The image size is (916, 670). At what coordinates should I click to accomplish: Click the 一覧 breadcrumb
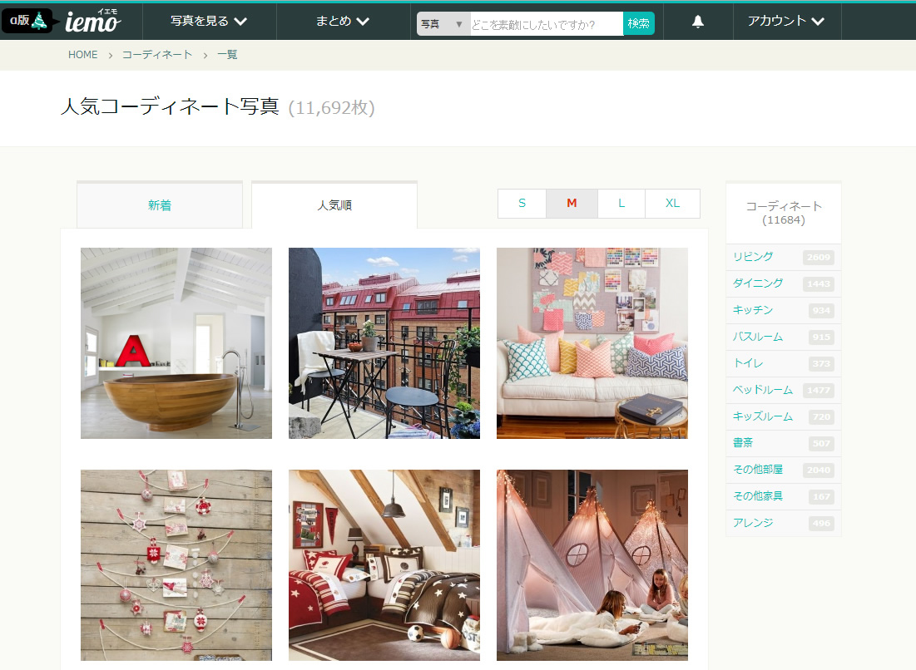point(227,55)
